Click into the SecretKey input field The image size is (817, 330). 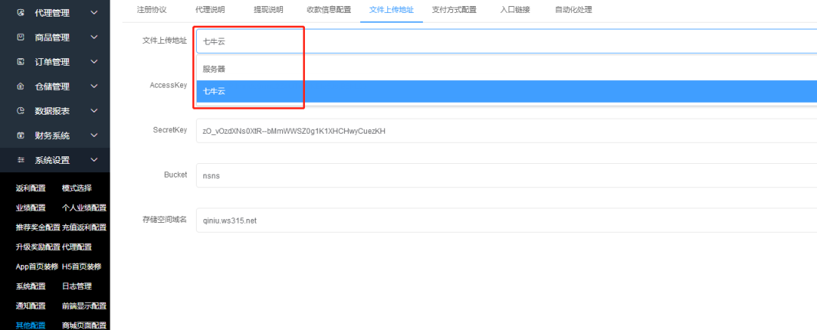click(x=506, y=131)
